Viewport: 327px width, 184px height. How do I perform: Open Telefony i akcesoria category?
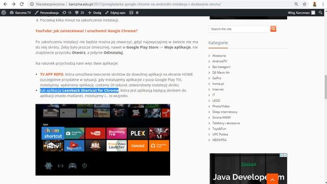[226, 123]
